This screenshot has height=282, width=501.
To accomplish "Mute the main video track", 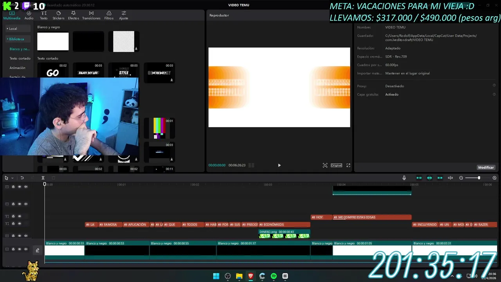I will pyautogui.click(x=26, y=249).
